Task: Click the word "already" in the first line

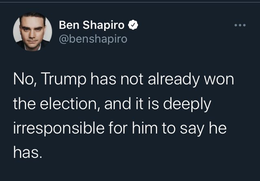Action: [x=174, y=80]
